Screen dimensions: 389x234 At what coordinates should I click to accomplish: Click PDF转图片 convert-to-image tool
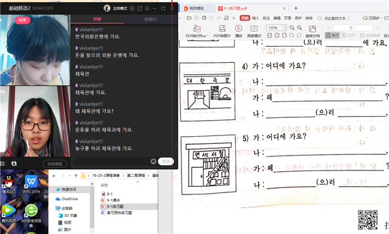tap(222, 31)
